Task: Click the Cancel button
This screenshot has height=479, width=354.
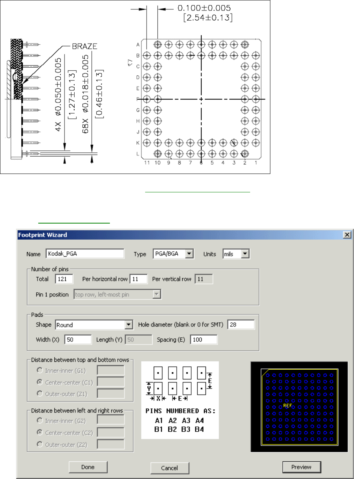Action: [x=170, y=468]
